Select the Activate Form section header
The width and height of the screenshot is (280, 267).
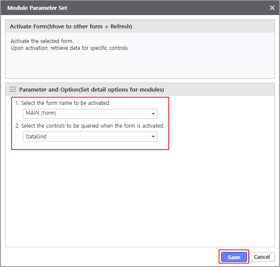click(71, 26)
